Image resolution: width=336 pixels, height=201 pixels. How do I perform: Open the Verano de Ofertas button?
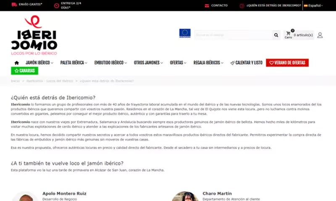tap(287, 63)
